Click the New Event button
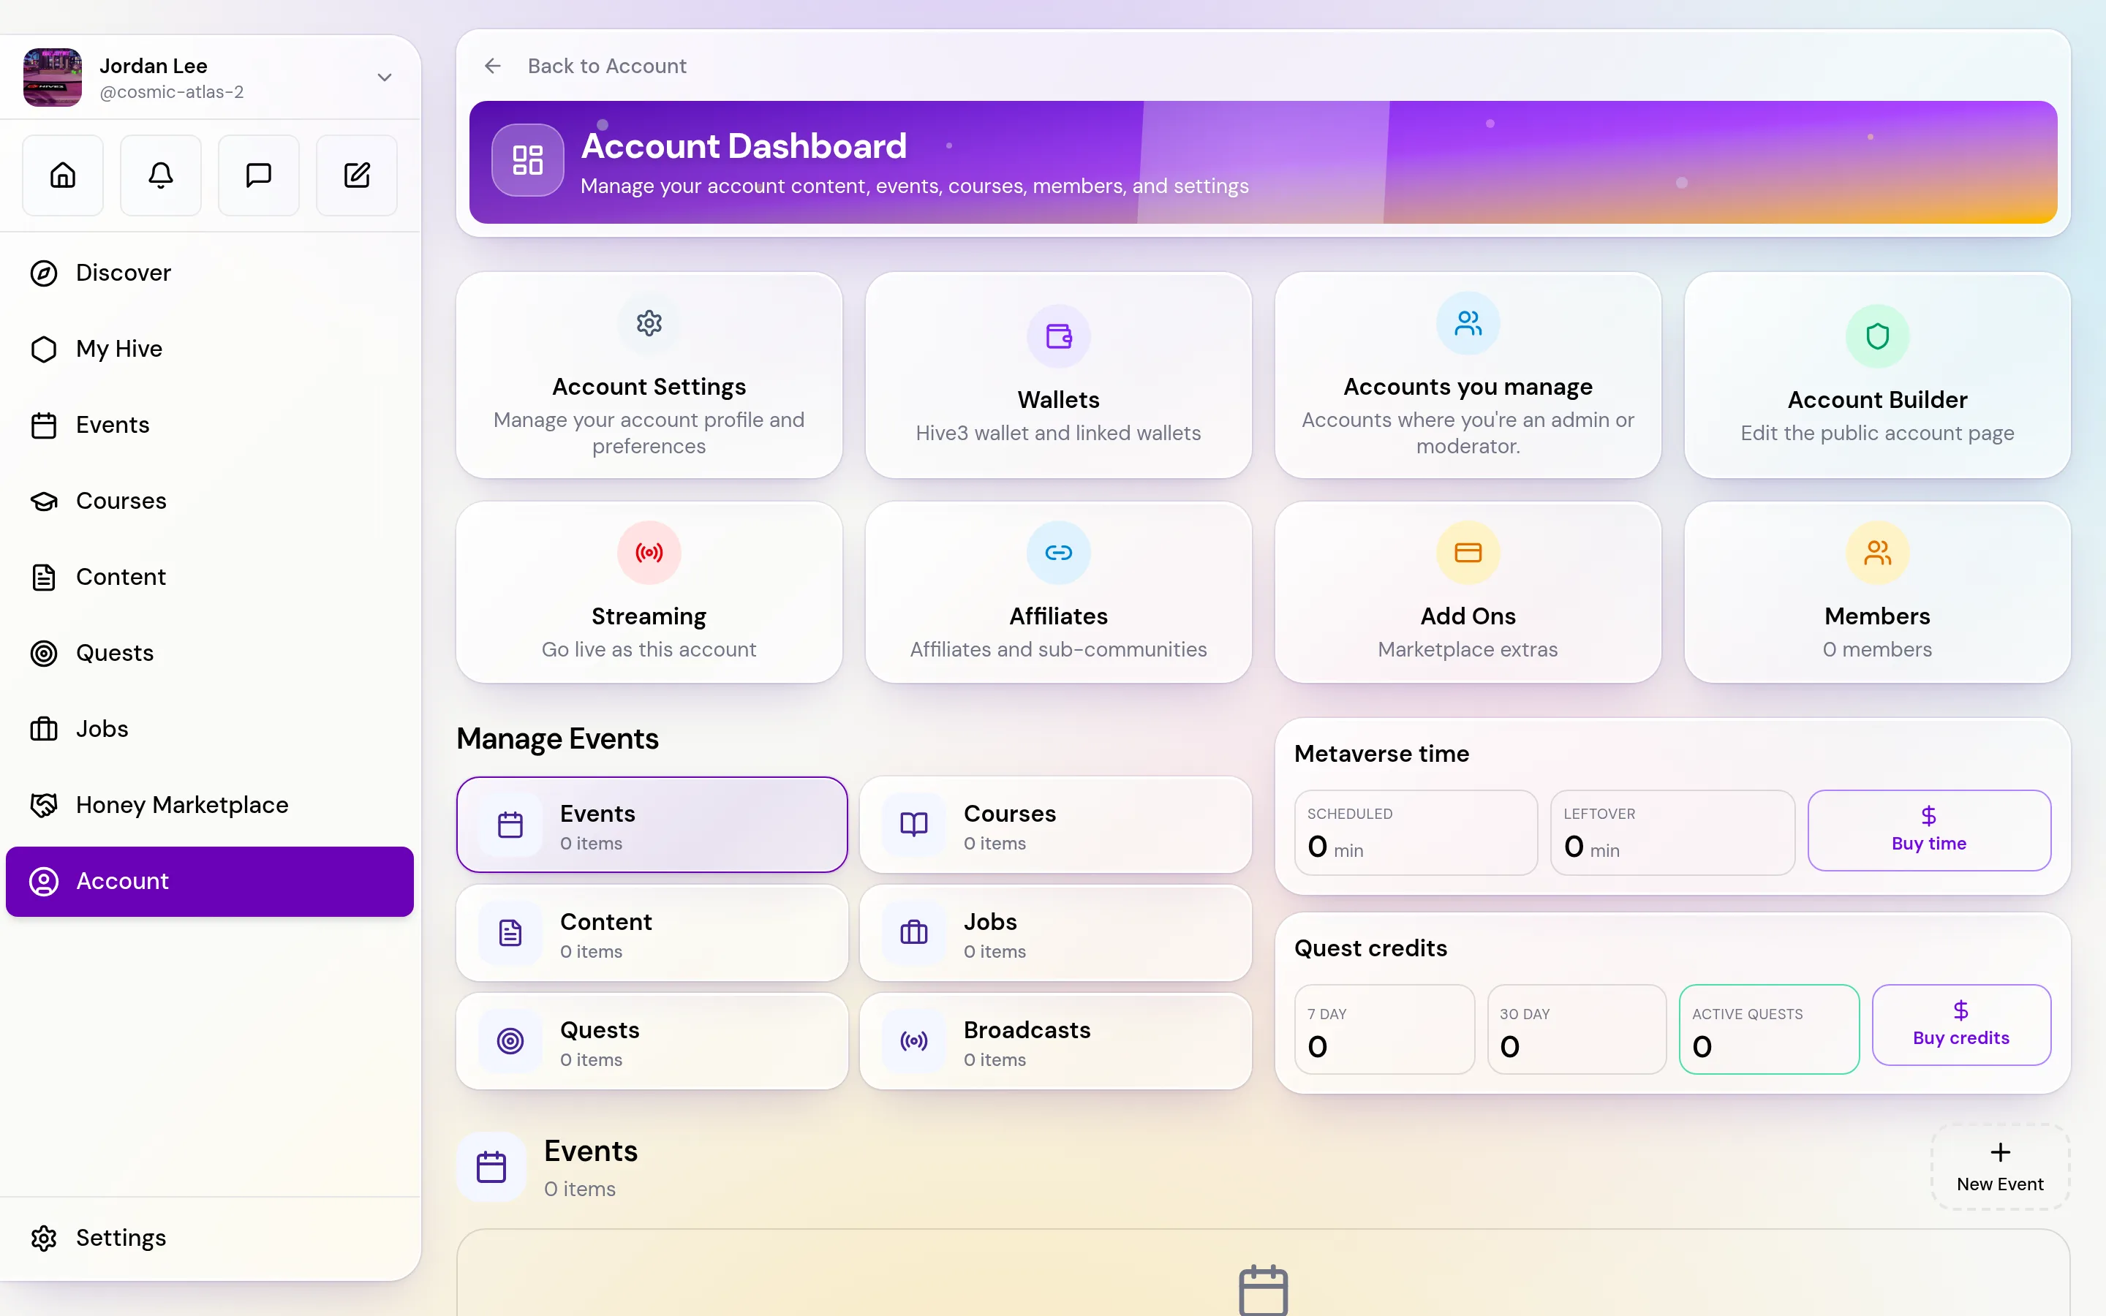 pyautogui.click(x=2000, y=1167)
